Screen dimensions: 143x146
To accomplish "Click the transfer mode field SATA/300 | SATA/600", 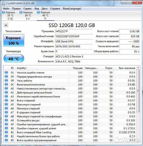I will click(x=74, y=47).
